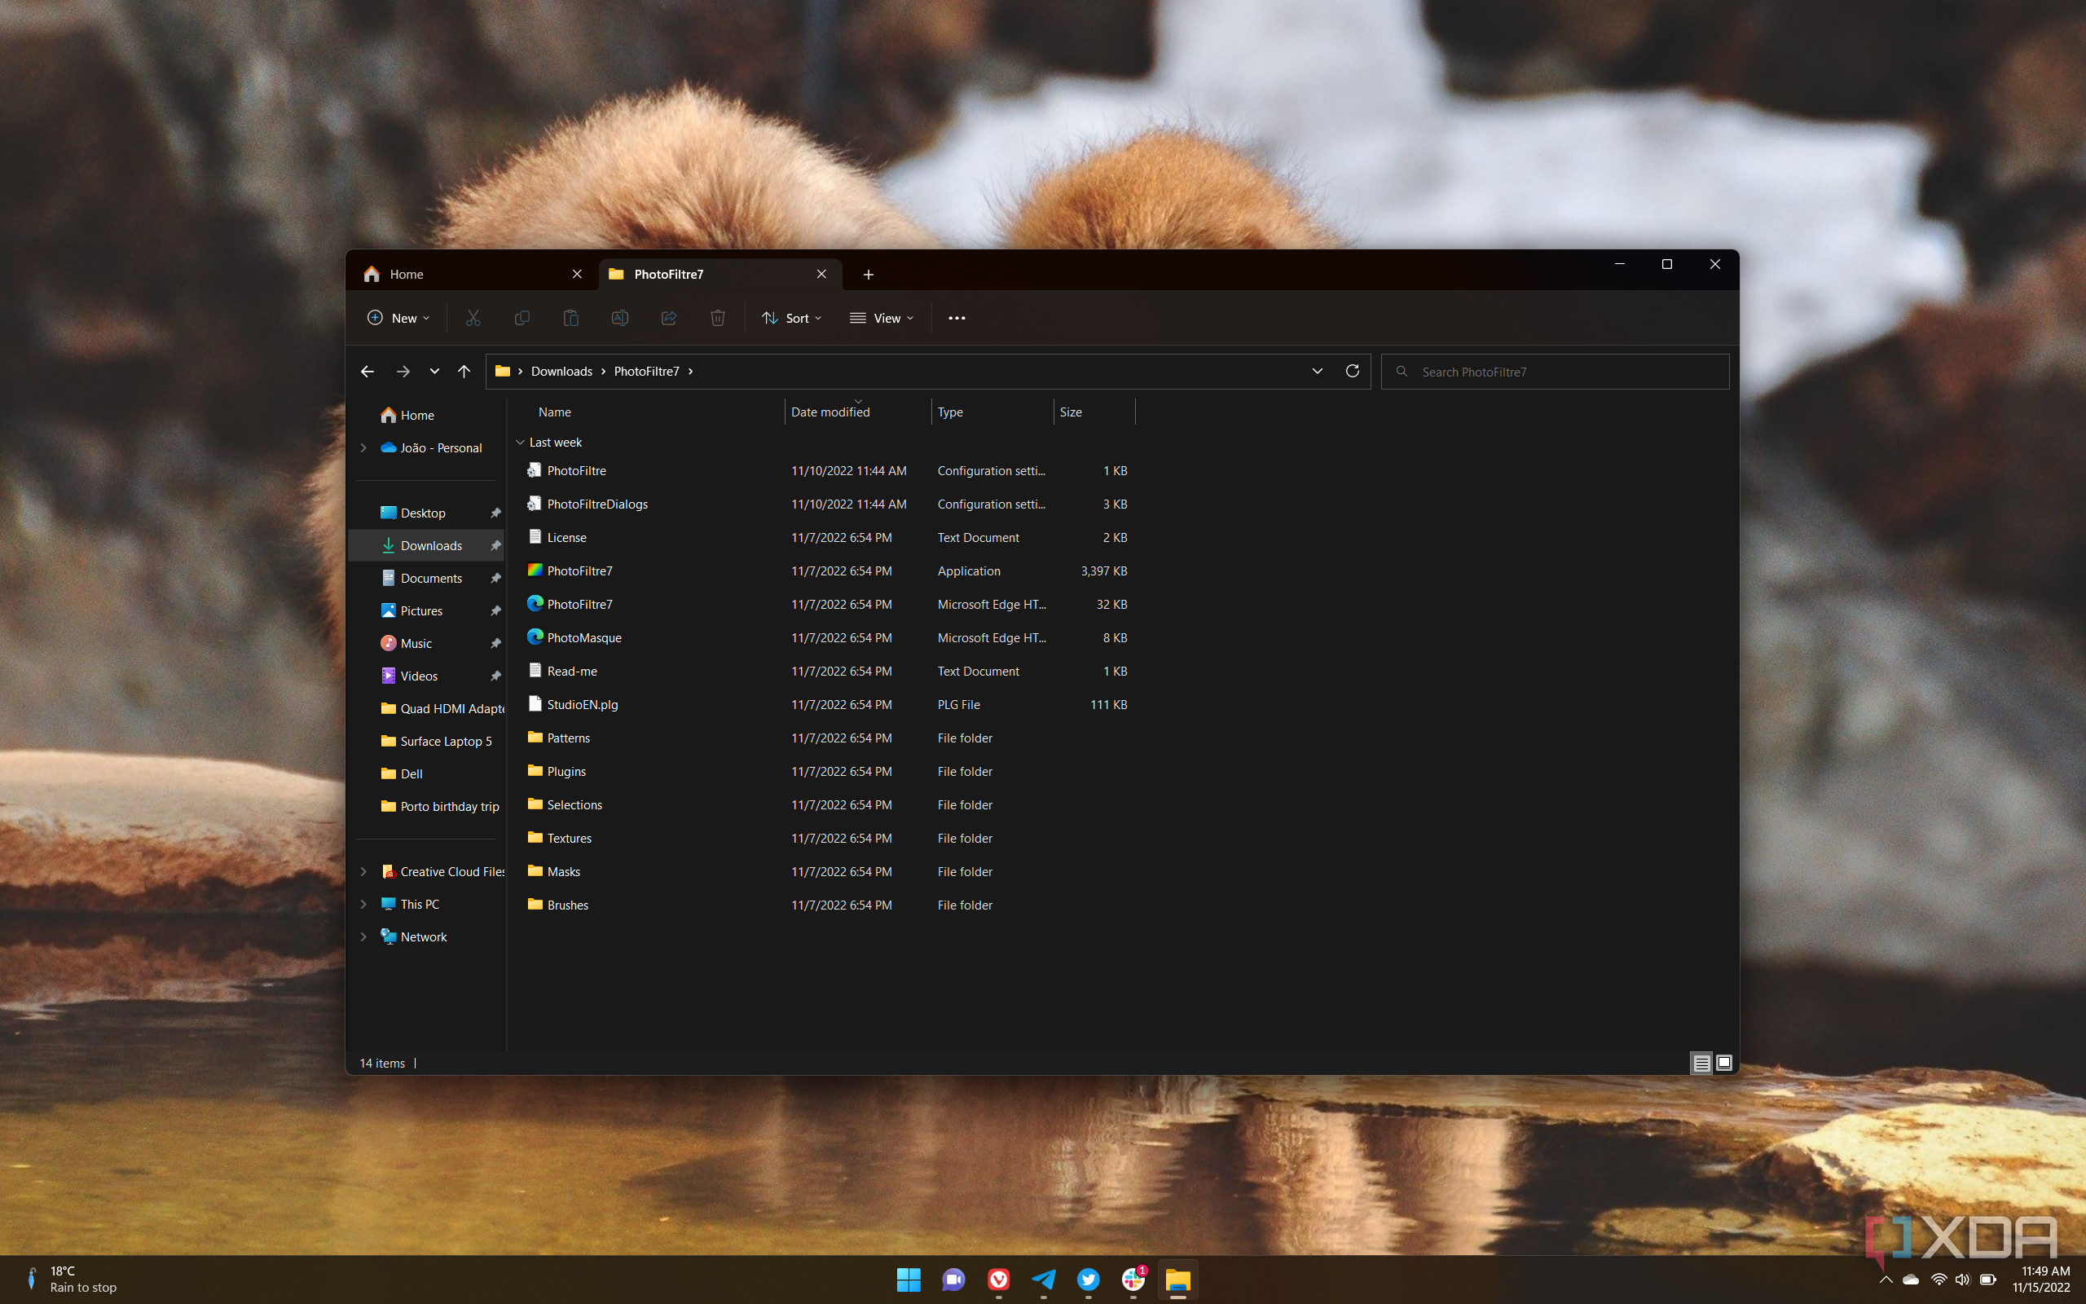Click the Search PhotoFiltre7 box
This screenshot has width=2086, height=1304.
(1555, 372)
